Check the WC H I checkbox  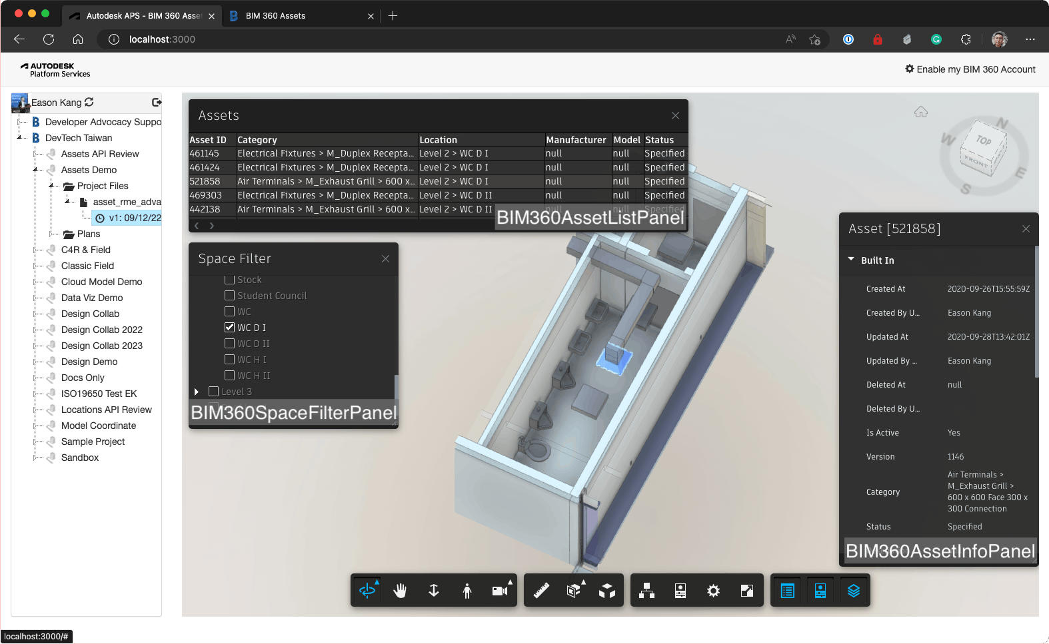pos(230,359)
